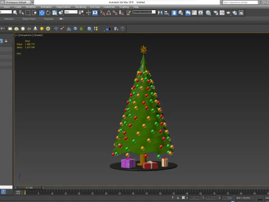Open the Curve Editor icon
This screenshot has height=202, width=269.
point(194,12)
